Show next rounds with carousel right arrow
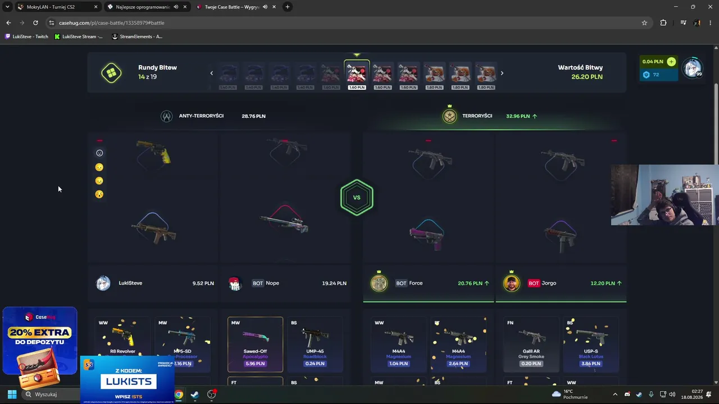The image size is (719, 404). [502, 73]
